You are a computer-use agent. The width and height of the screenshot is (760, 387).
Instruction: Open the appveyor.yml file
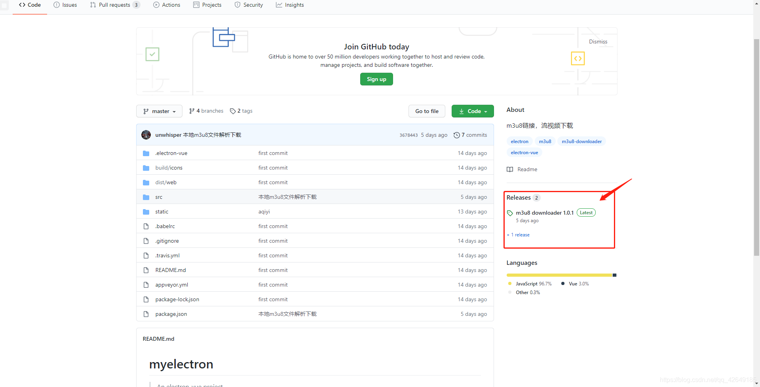(x=172, y=285)
